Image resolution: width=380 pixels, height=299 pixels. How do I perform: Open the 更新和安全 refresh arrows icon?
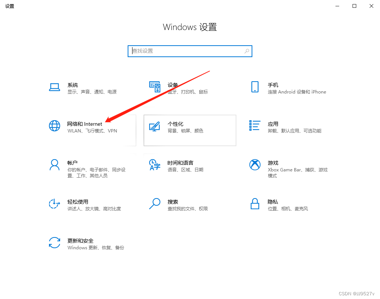[x=55, y=243]
